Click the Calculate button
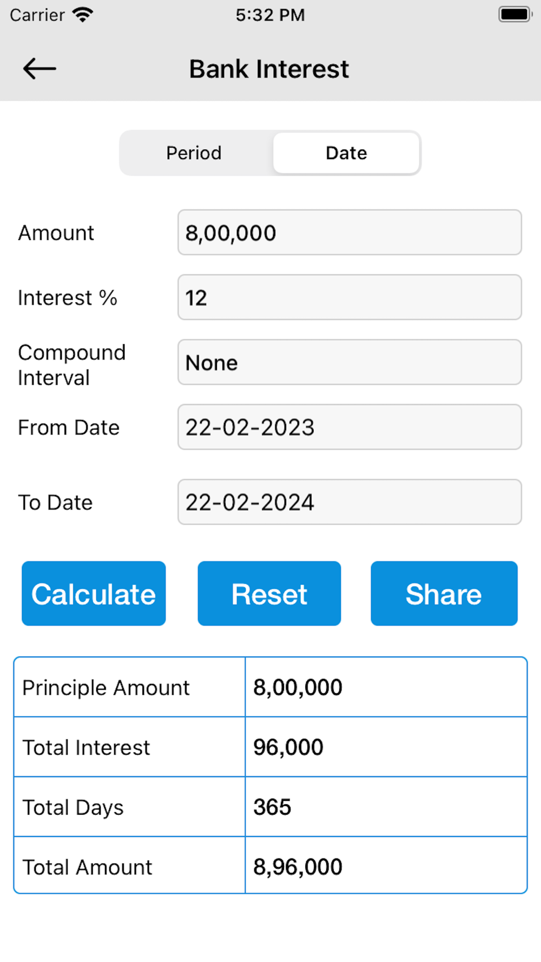 (94, 594)
